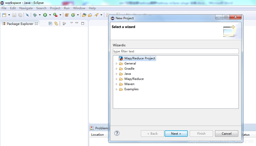The height and width of the screenshot is (146, 256).
Task: Maximize the Package Explorer view
Action: 83,23
